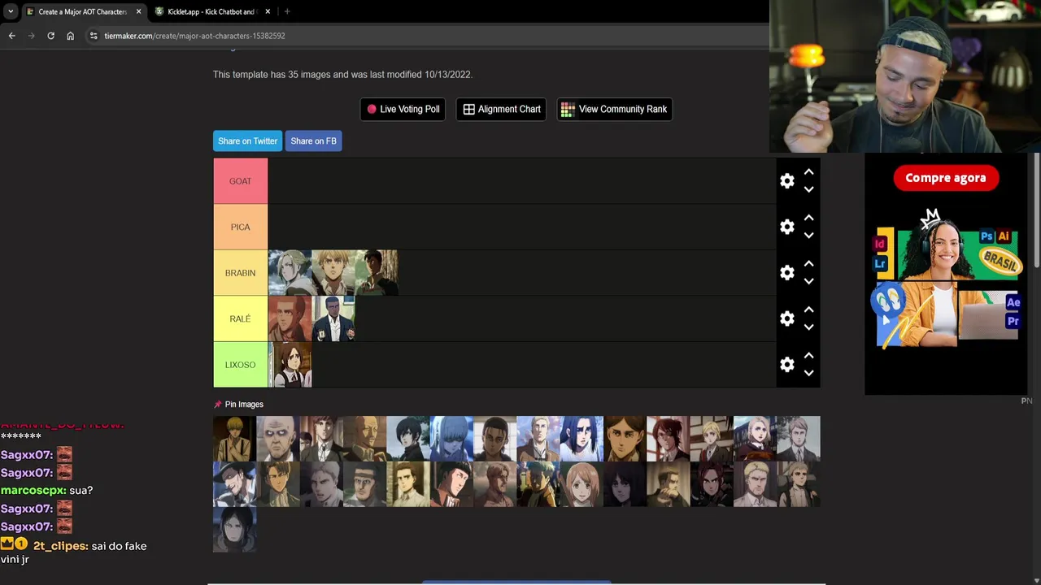
Task: Move RALÉ tier down with arrow
Action: (x=808, y=327)
